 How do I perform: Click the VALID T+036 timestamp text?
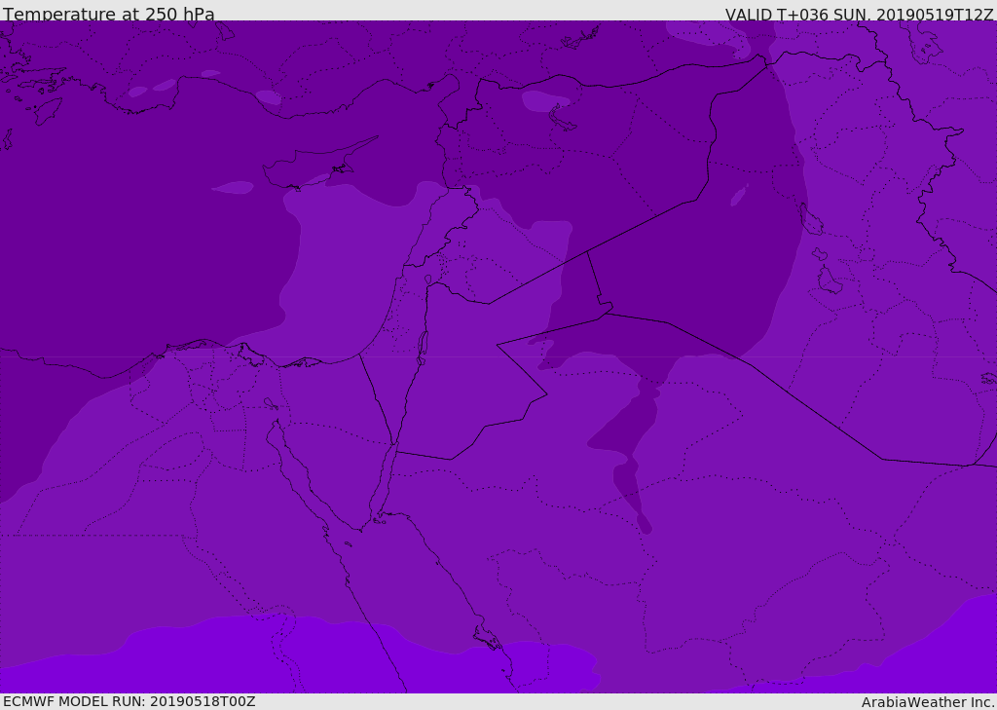pyautogui.click(x=859, y=14)
